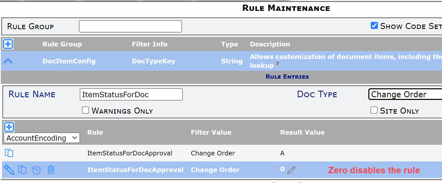Open the help question mark after lookup
This screenshot has height=183, width=442.
coord(278,64)
